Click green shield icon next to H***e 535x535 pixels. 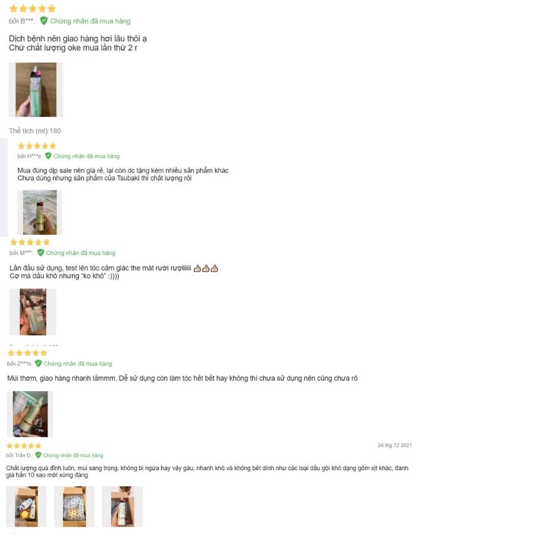click(x=48, y=156)
